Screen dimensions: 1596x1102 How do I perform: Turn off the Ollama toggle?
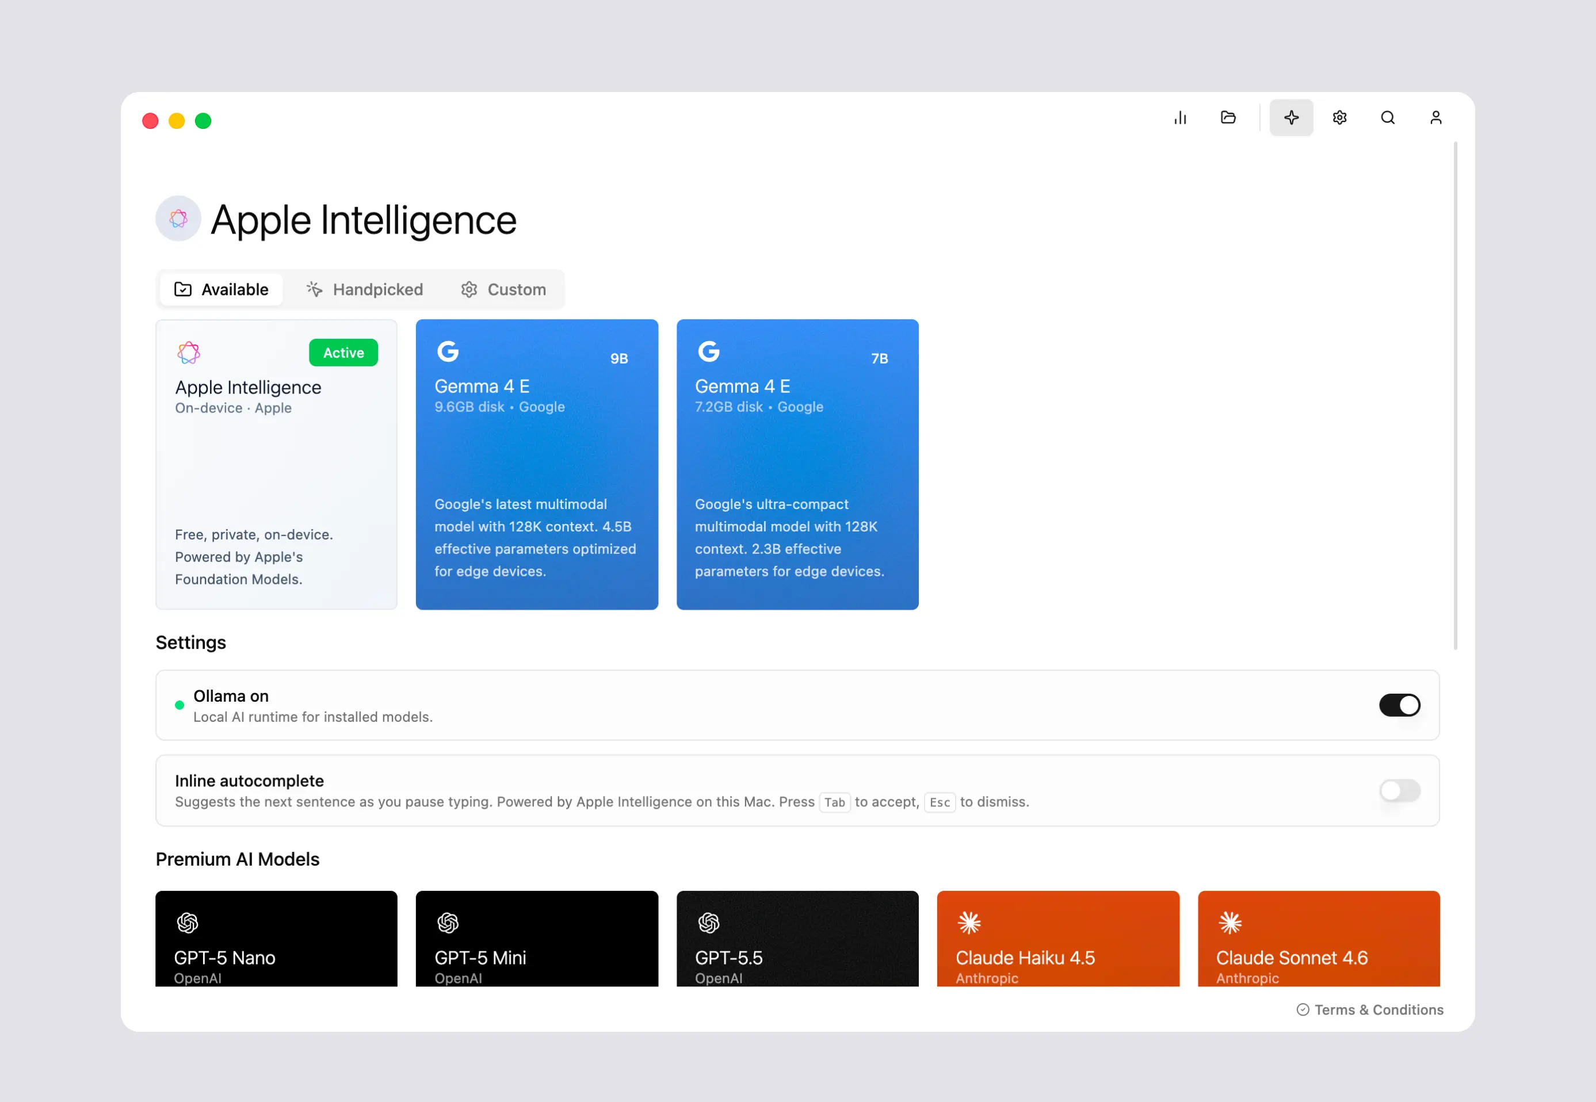(1399, 705)
